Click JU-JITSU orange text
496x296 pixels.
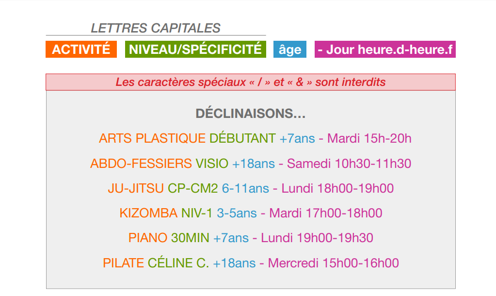[136, 188]
